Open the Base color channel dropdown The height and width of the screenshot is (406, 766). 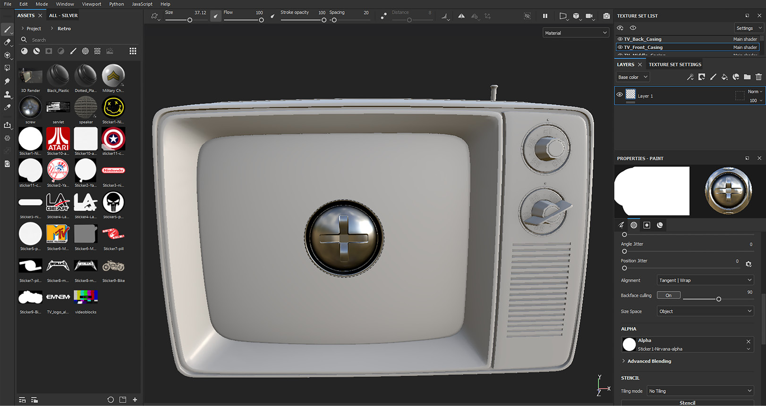(x=633, y=77)
